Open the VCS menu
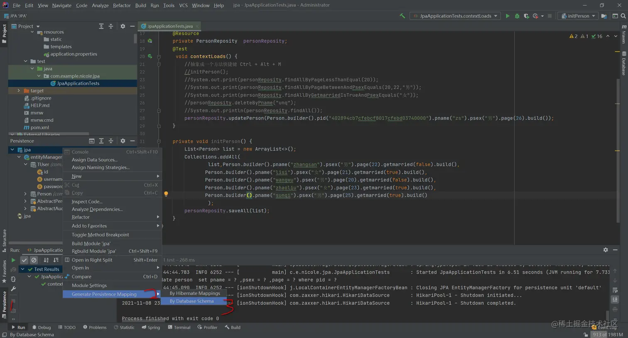The width and height of the screenshot is (628, 338). click(x=183, y=5)
